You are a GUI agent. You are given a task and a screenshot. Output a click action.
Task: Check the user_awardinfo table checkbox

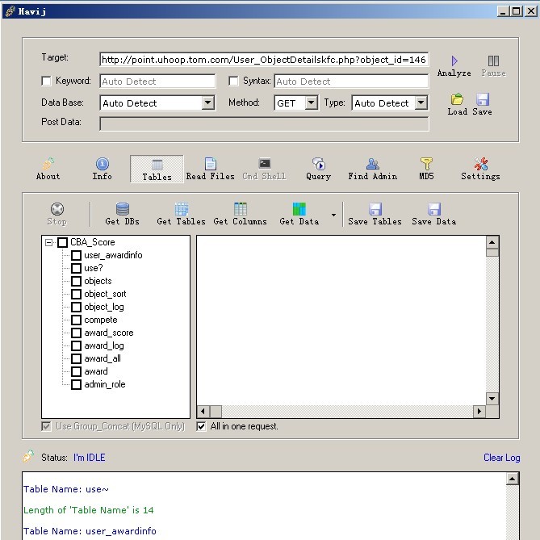[76, 256]
